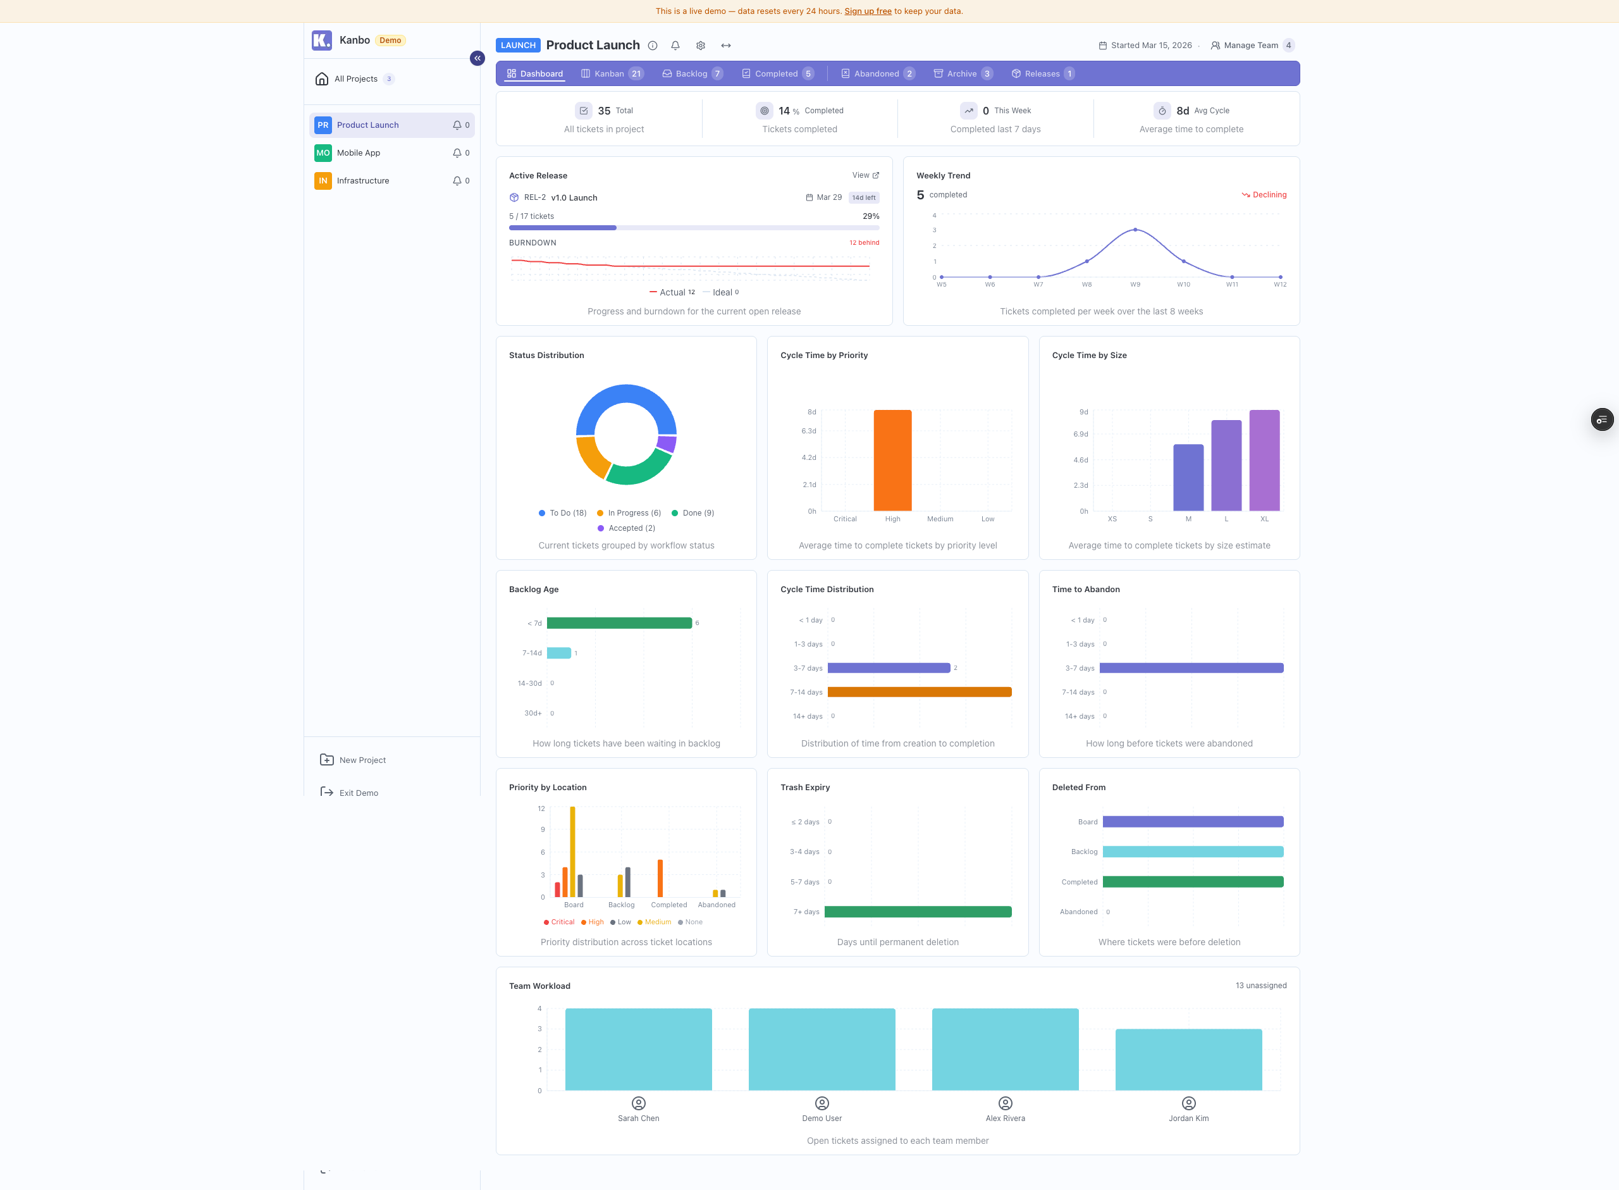
Task: Click the project info icon beside Product Launch
Action: tap(652, 46)
